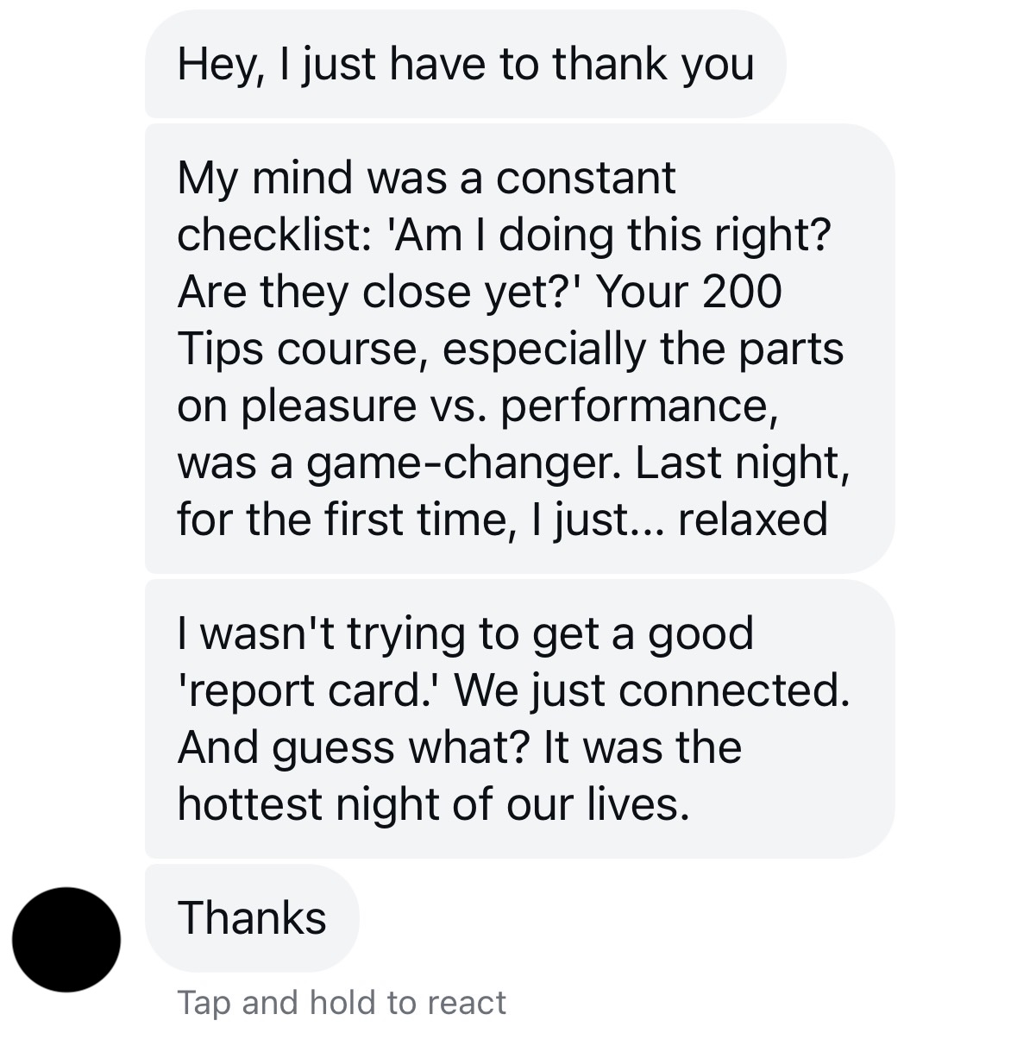Click the "Thanks" message bubble

251,917
